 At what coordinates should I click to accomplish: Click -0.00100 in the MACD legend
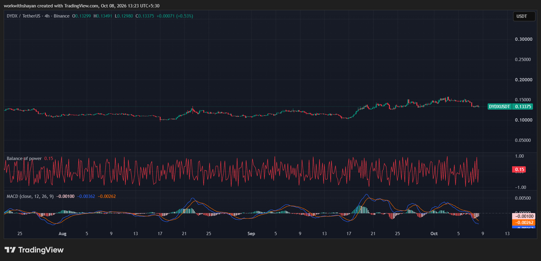pos(64,197)
